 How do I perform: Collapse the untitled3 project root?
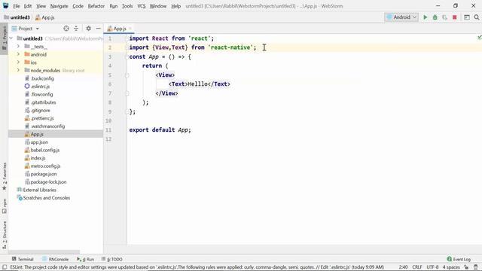pos(11,38)
